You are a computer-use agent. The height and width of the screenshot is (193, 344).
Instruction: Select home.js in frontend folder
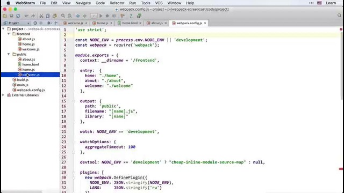(x=28, y=44)
